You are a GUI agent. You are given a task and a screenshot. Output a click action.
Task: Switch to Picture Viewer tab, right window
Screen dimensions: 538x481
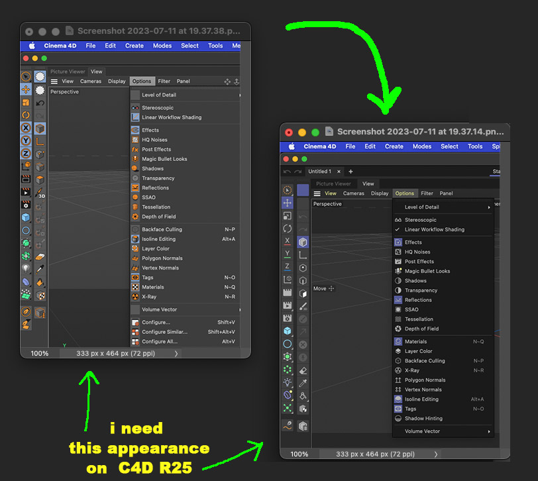coord(333,184)
